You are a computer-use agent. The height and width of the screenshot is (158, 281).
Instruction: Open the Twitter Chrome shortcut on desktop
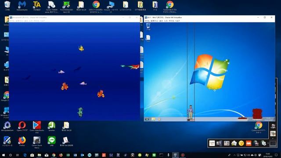(170, 7)
